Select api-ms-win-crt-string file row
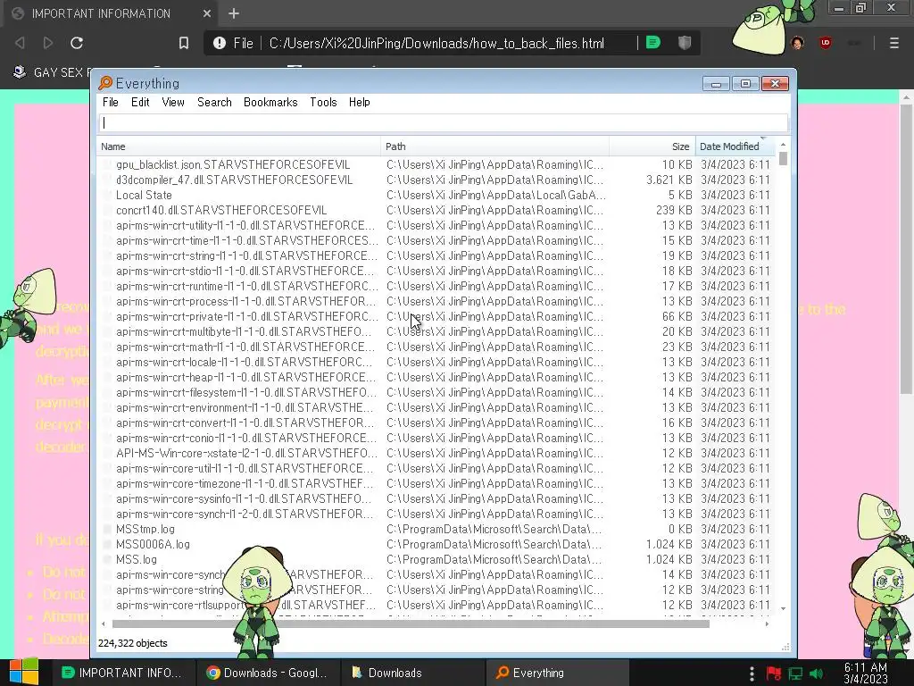The image size is (914, 686). pyautogui.click(x=436, y=255)
